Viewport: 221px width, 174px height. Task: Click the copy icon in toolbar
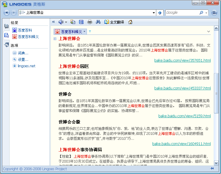(73, 22)
